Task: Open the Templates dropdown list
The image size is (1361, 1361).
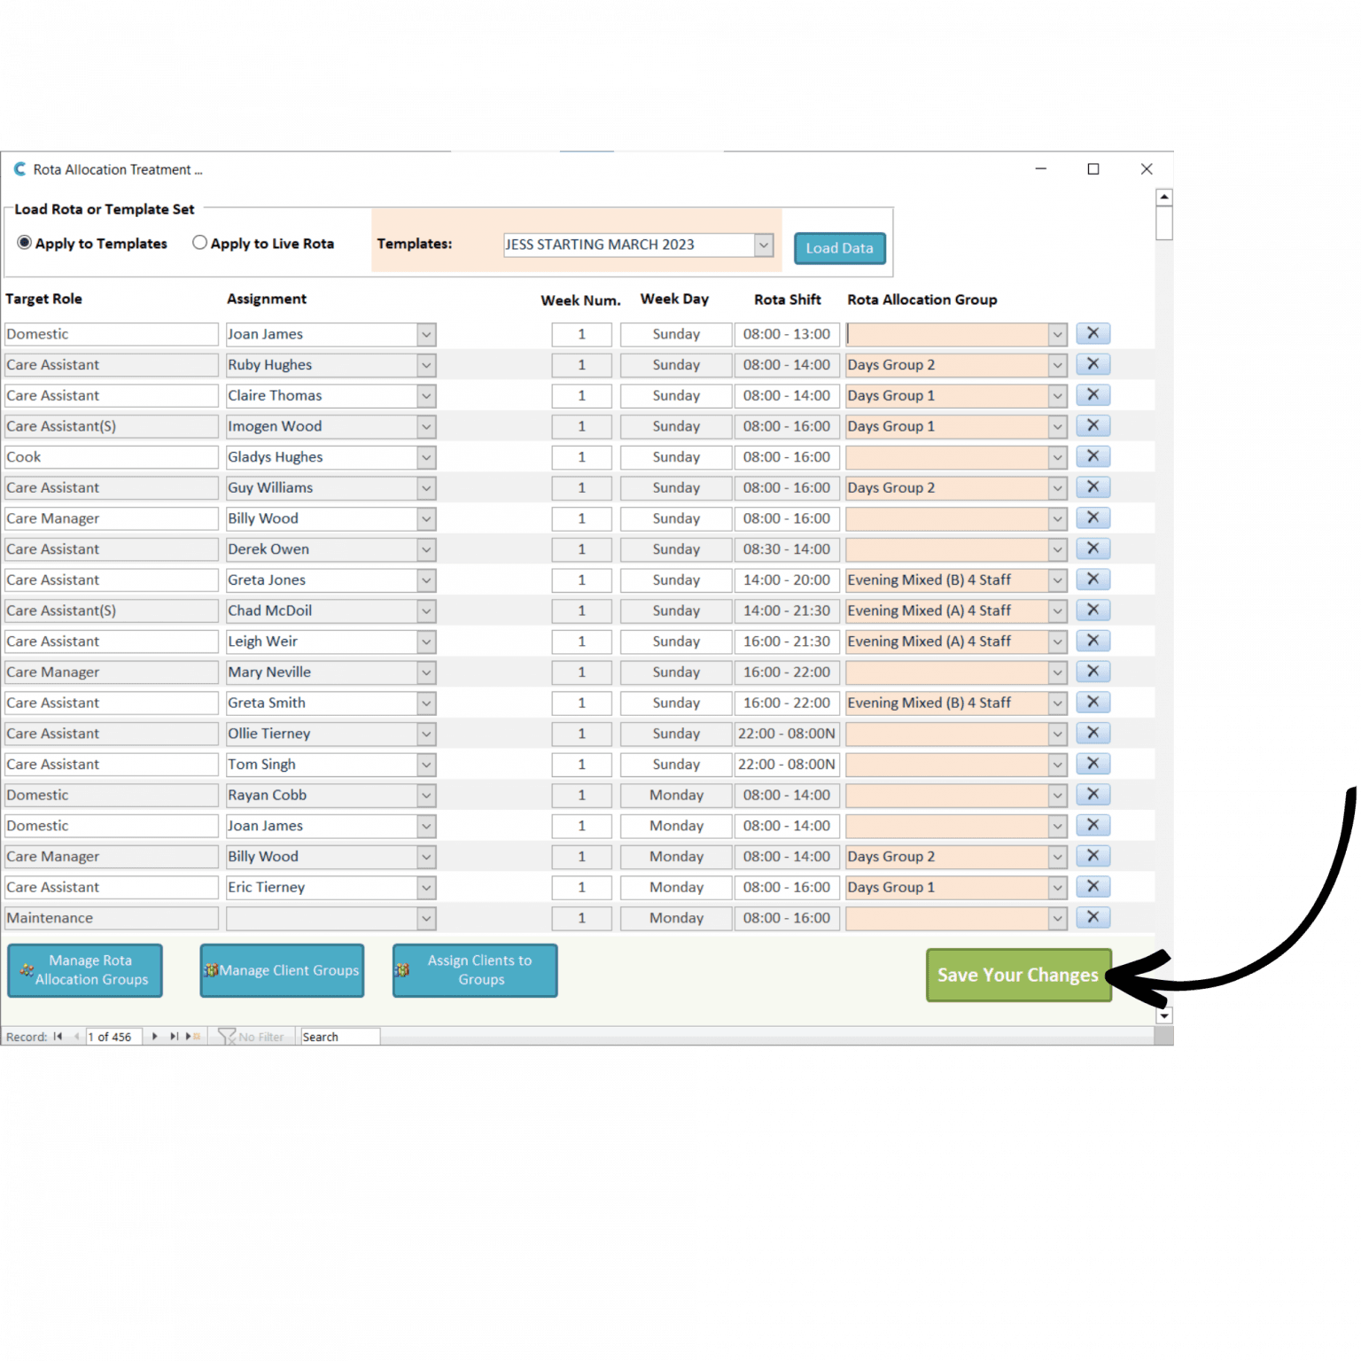Action: coord(762,245)
